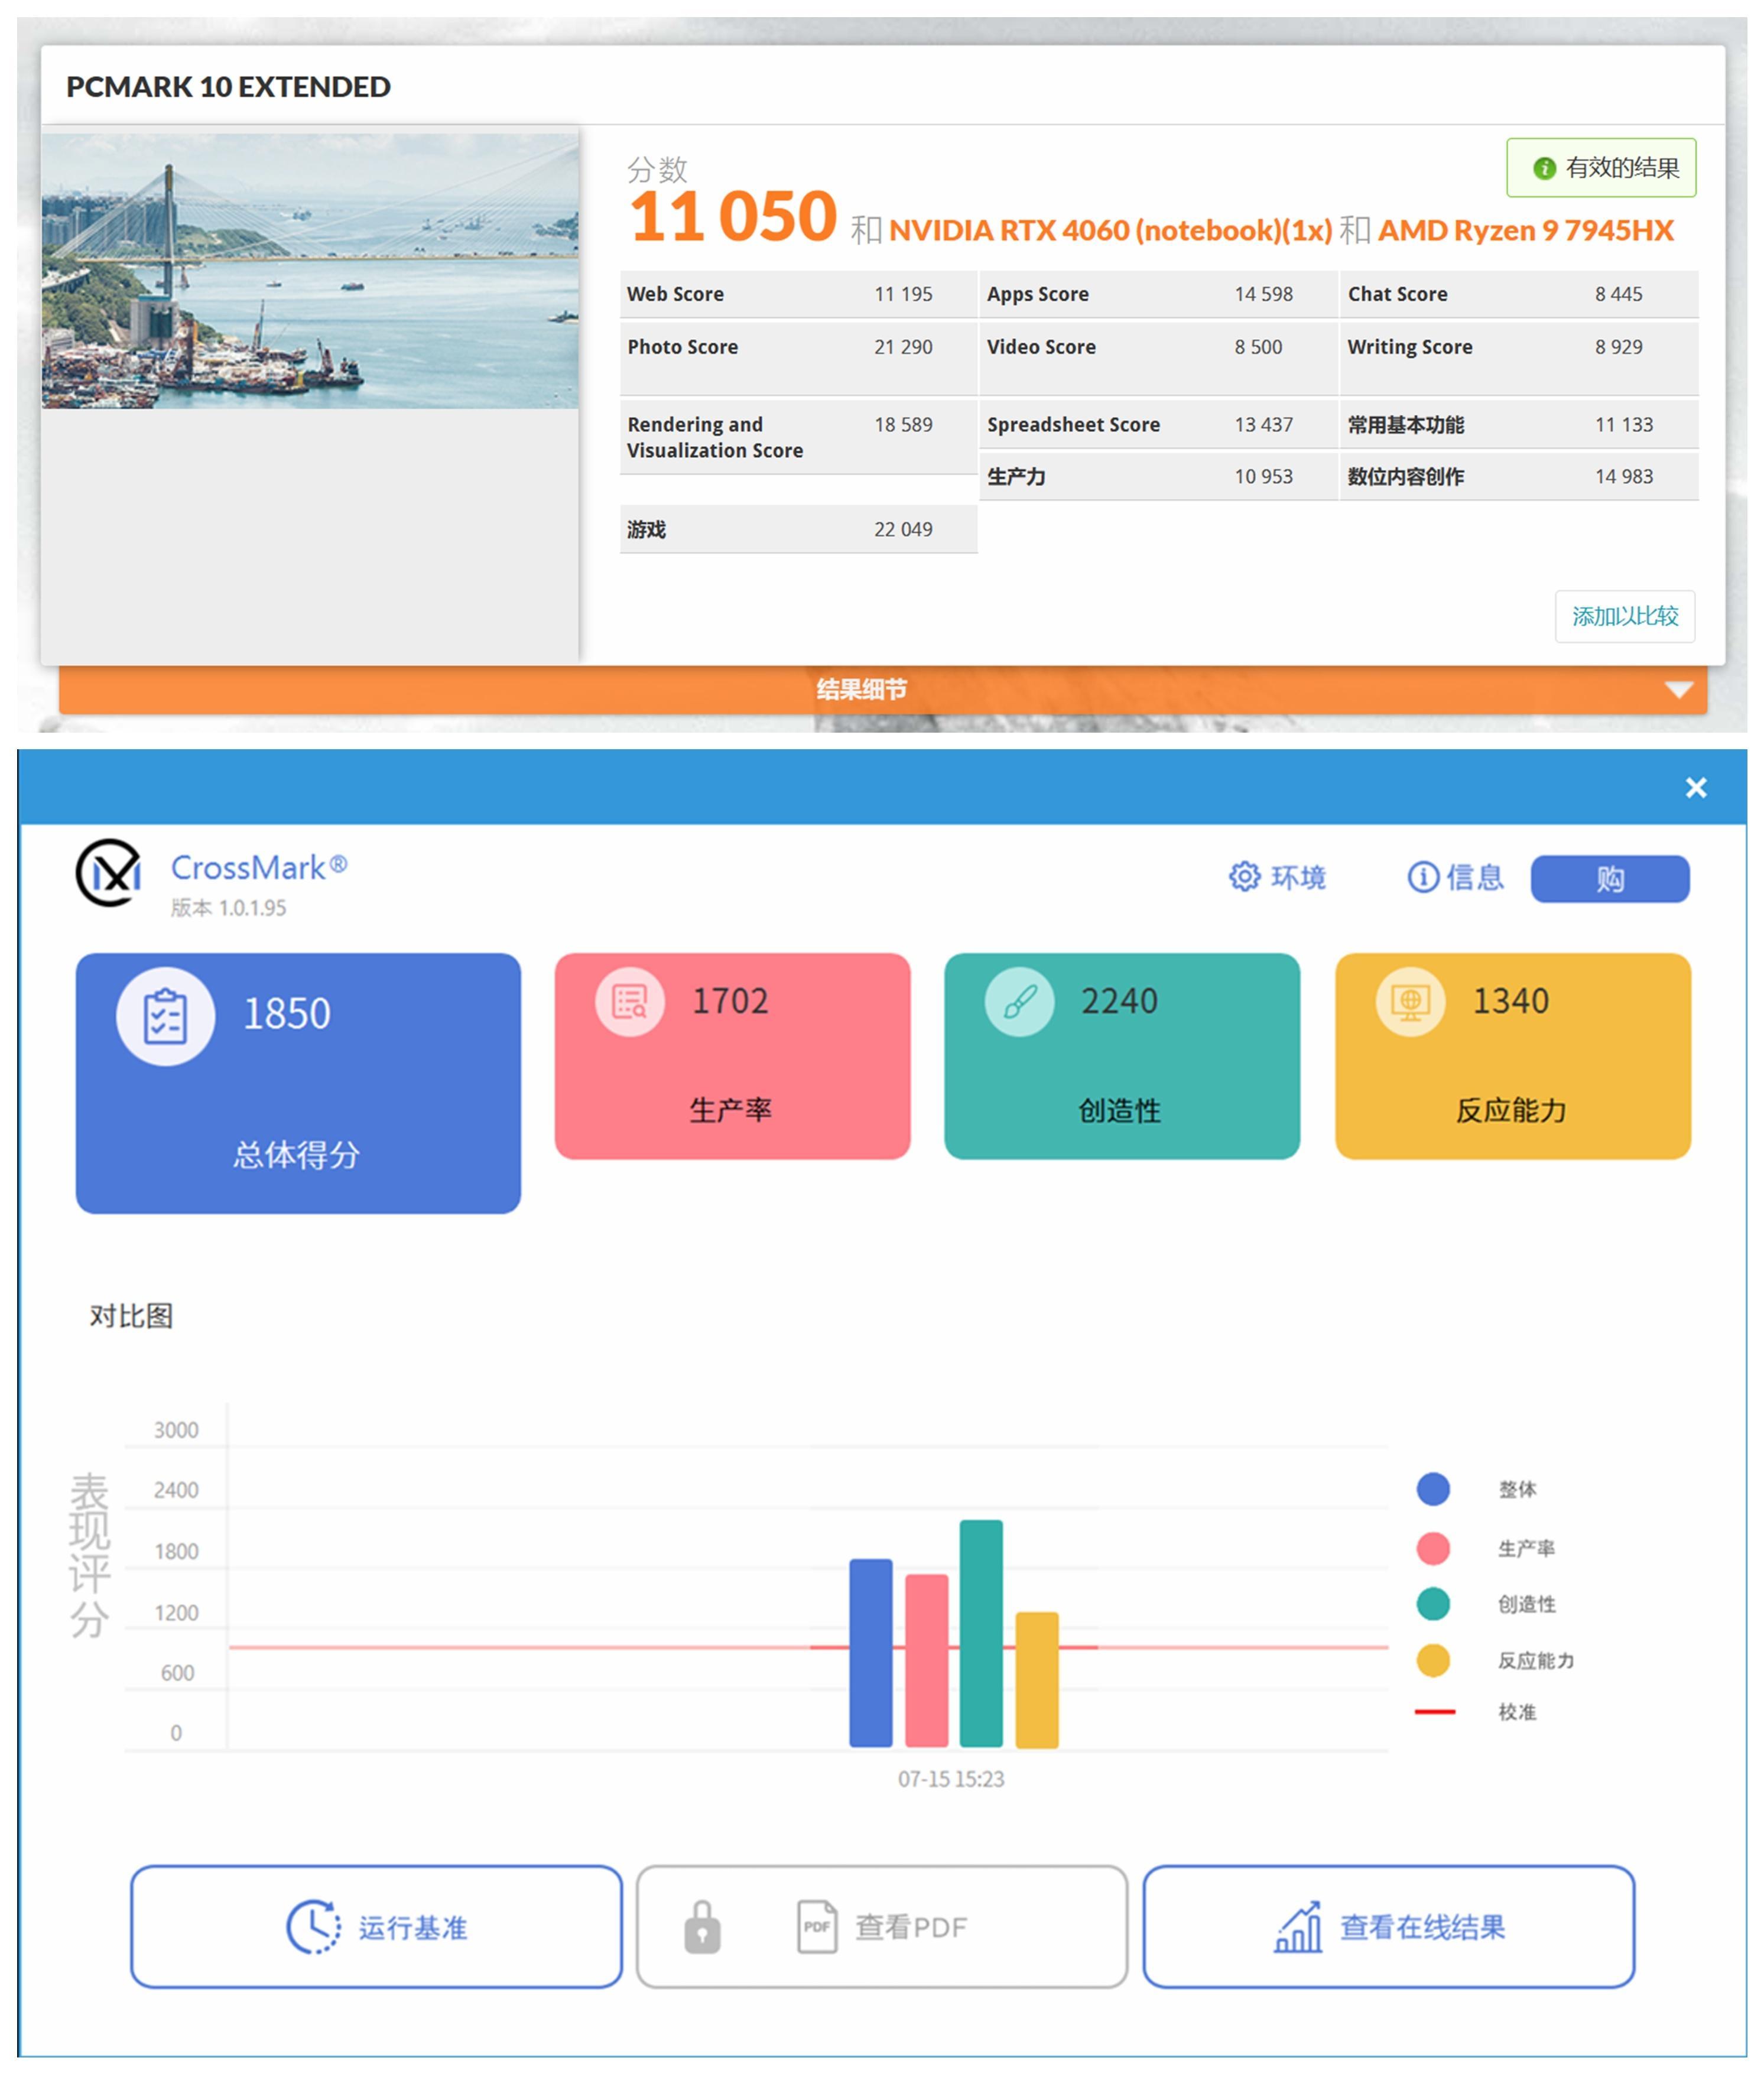Screen dimensions: 1764x2074
Task: Click the CrossMark logo icon
Action: coord(109,873)
